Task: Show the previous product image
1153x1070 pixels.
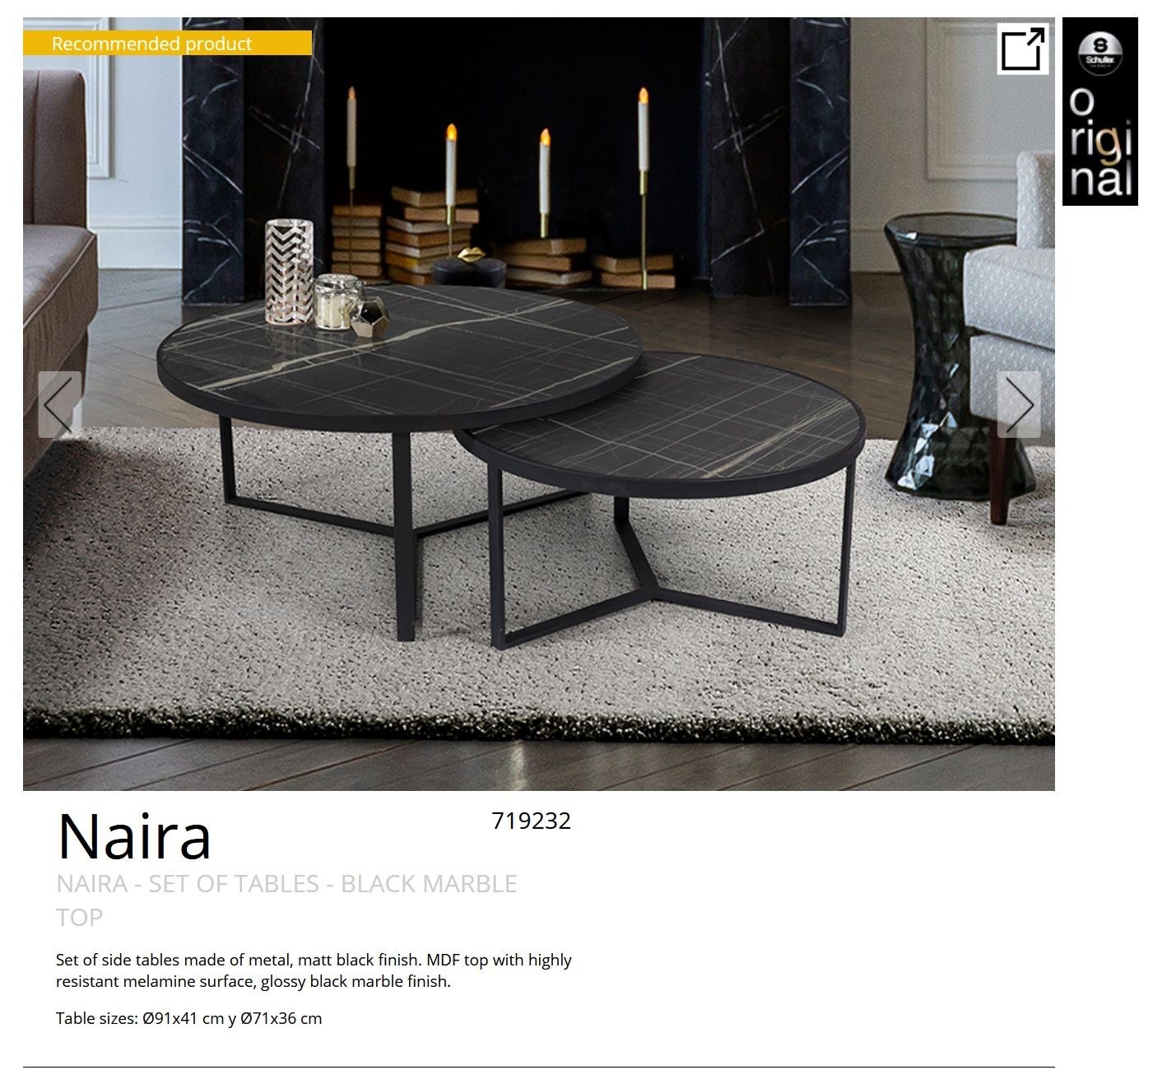Action: (59, 404)
